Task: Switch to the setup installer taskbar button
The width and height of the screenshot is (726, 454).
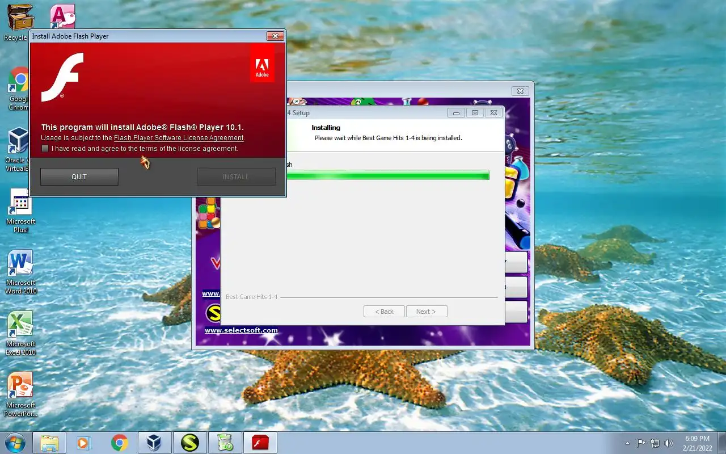Action: (x=225, y=443)
